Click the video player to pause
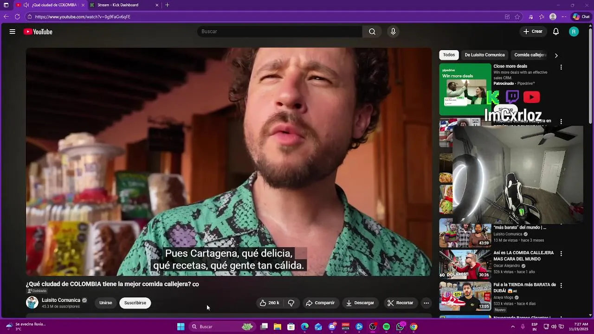The height and width of the screenshot is (334, 594). [x=228, y=162]
